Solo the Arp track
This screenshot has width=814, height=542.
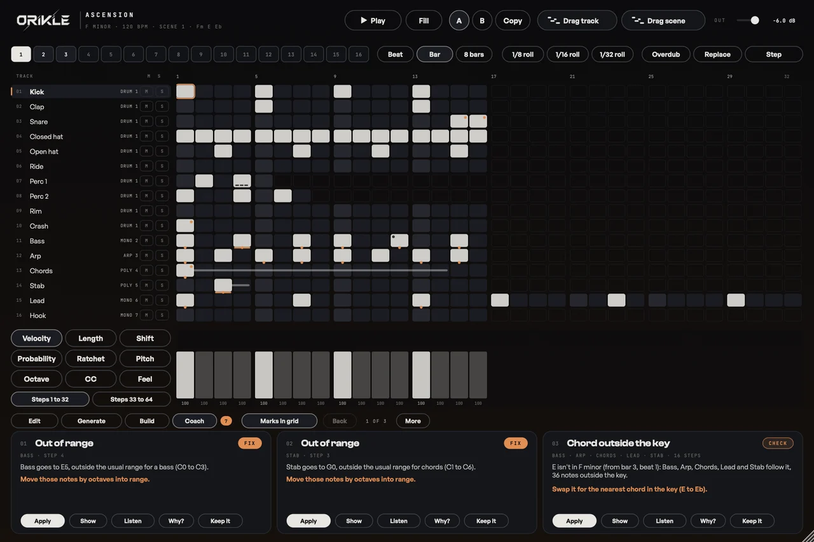[162, 255]
